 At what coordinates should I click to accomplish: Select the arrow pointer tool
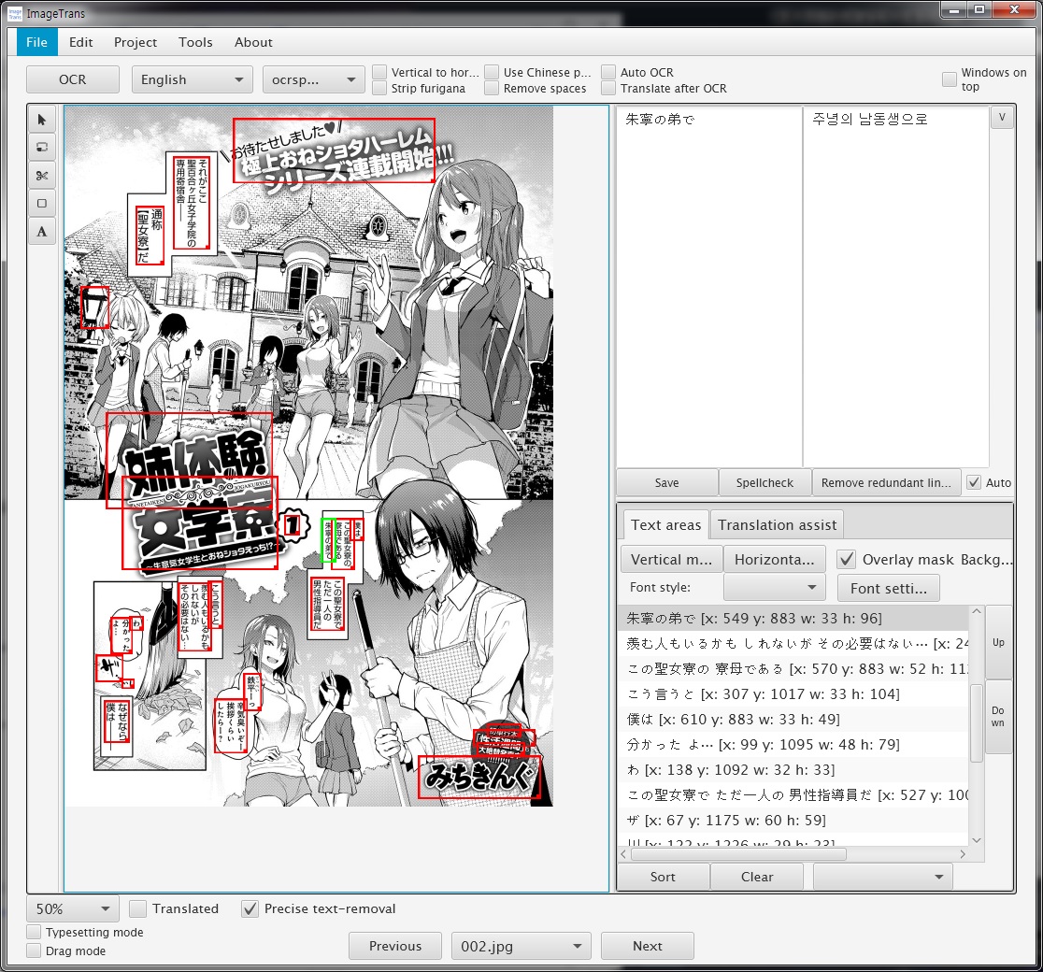pyautogui.click(x=41, y=120)
